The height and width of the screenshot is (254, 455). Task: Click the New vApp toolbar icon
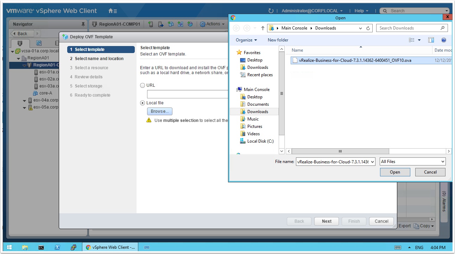pyautogui.click(x=181, y=24)
